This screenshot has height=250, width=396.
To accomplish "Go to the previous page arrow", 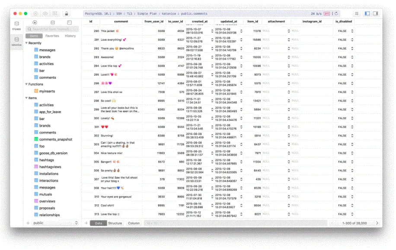I will pyautogui.click(x=332, y=223).
